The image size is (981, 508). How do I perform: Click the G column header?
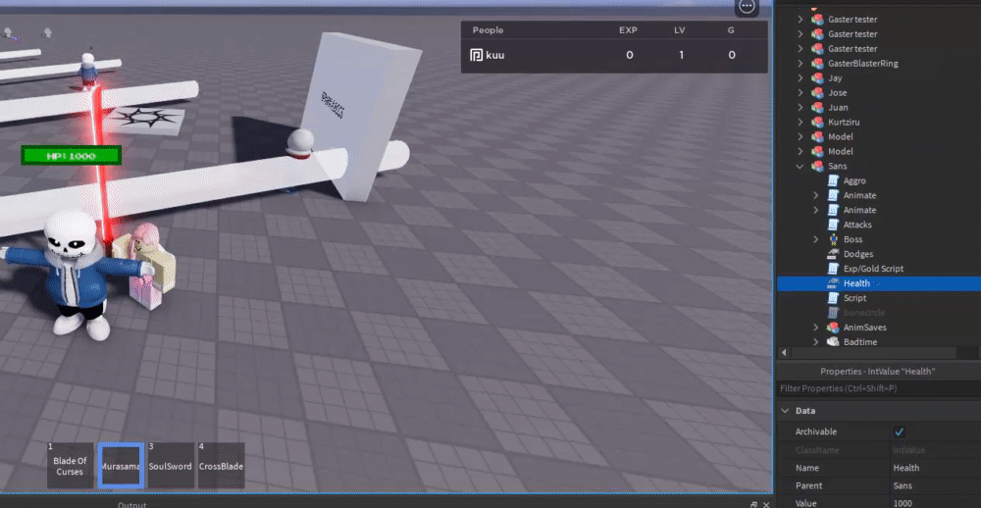[732, 30]
